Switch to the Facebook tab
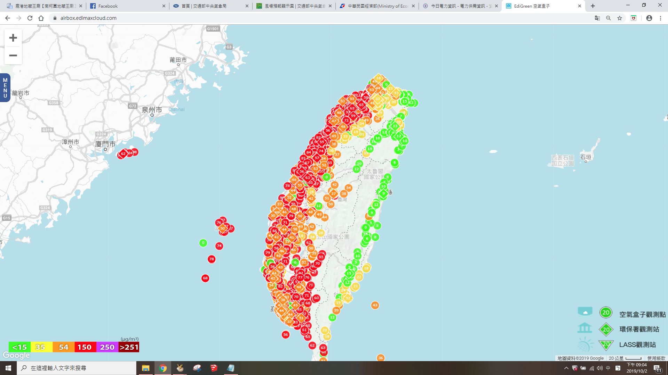 [x=128, y=6]
